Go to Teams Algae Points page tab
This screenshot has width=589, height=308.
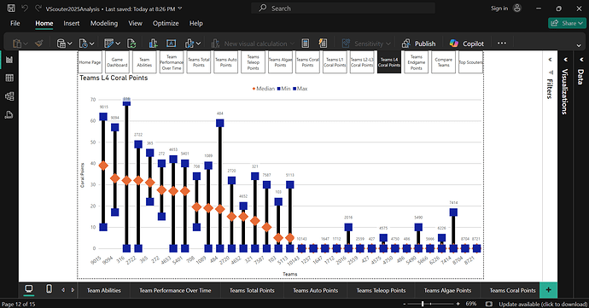(x=447, y=290)
